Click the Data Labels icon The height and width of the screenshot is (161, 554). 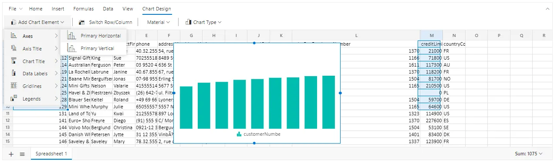click(14, 73)
